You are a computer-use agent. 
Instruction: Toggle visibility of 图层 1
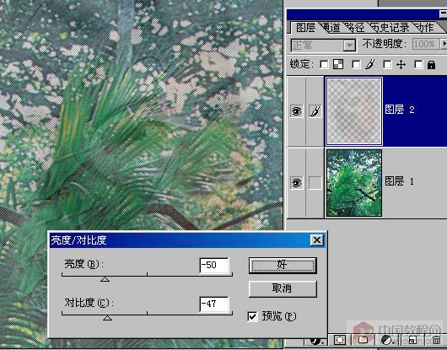[x=297, y=183]
